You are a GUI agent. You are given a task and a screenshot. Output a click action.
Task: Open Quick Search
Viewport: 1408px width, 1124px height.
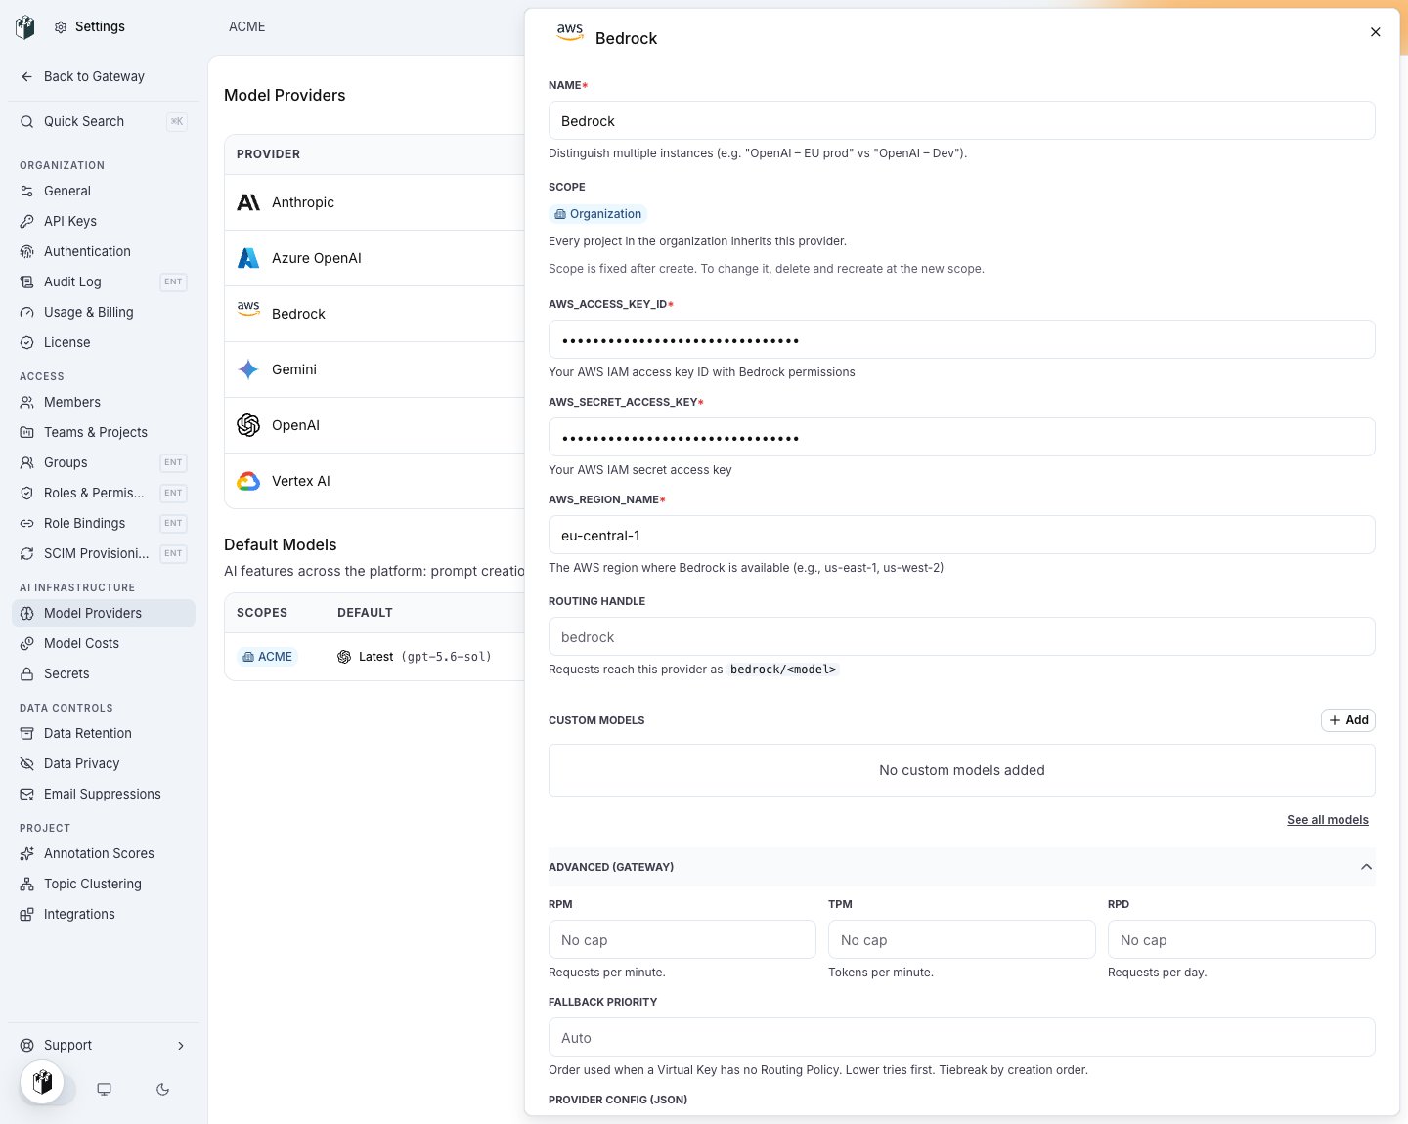click(x=104, y=121)
